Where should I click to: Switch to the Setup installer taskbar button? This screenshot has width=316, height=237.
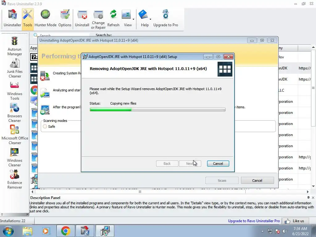click(105, 231)
